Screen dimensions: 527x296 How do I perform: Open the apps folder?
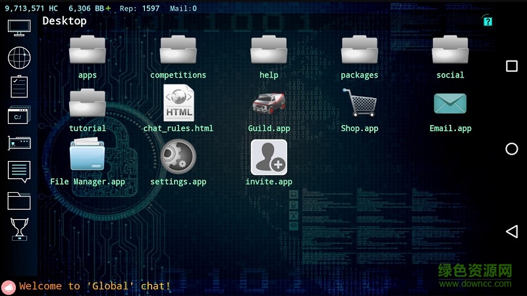pyautogui.click(x=88, y=51)
